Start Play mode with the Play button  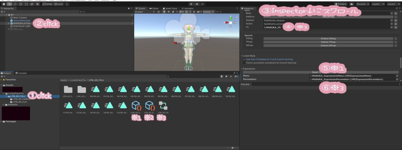(191, 4)
